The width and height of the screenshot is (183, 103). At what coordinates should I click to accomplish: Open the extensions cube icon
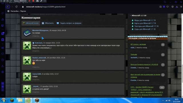point(172,7)
